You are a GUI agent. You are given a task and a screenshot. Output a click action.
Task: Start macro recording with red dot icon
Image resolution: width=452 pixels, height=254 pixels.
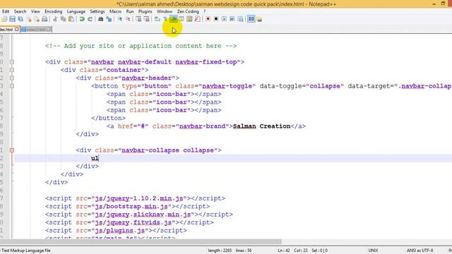pyautogui.click(x=208, y=19)
